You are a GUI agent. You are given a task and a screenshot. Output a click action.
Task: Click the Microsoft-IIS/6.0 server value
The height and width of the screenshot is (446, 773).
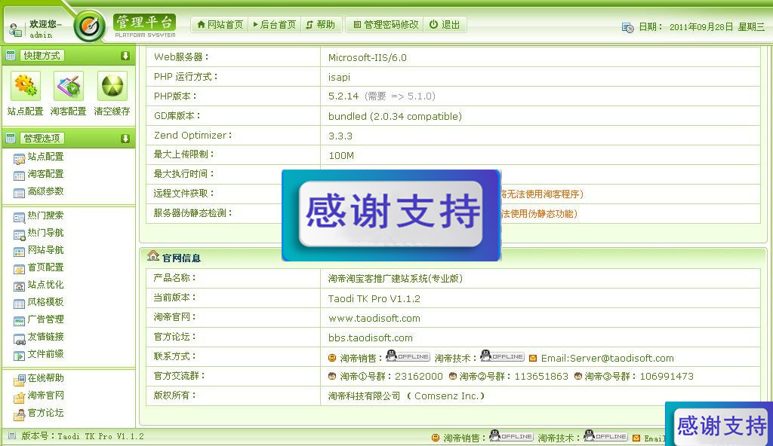[x=368, y=57]
